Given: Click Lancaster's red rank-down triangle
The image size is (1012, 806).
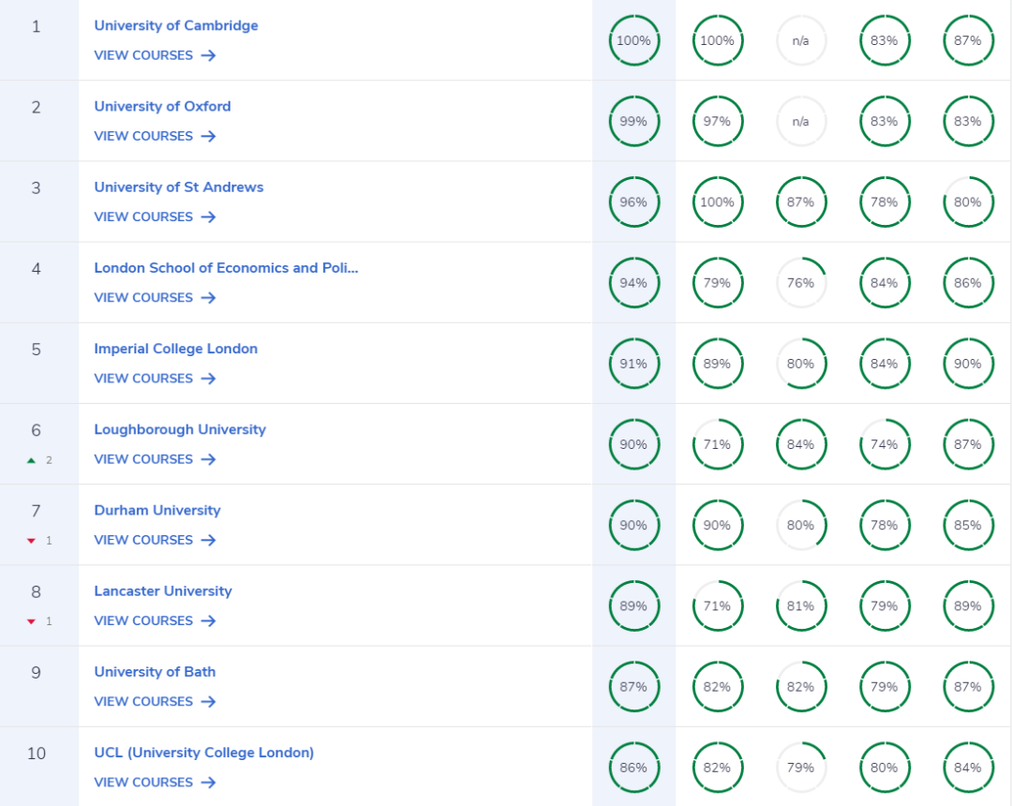Looking at the screenshot, I should (31, 621).
